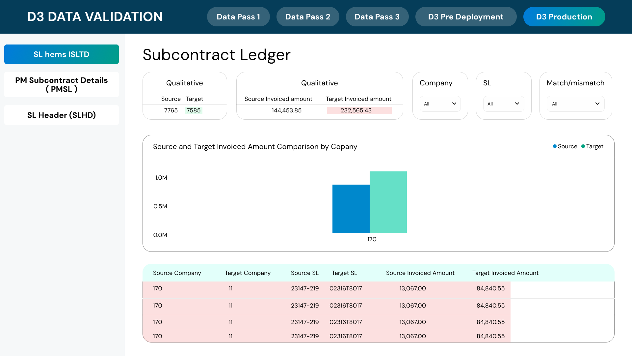Click the 0.5M y-axis label
The image size is (632, 356).
160,206
